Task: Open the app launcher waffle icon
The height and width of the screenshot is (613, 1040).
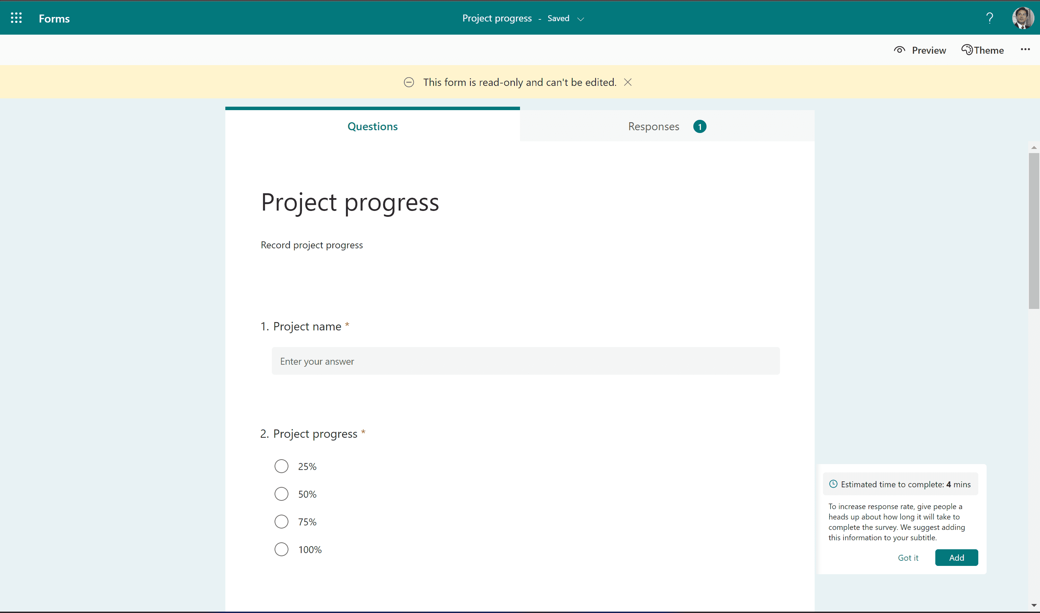Action: pos(16,18)
